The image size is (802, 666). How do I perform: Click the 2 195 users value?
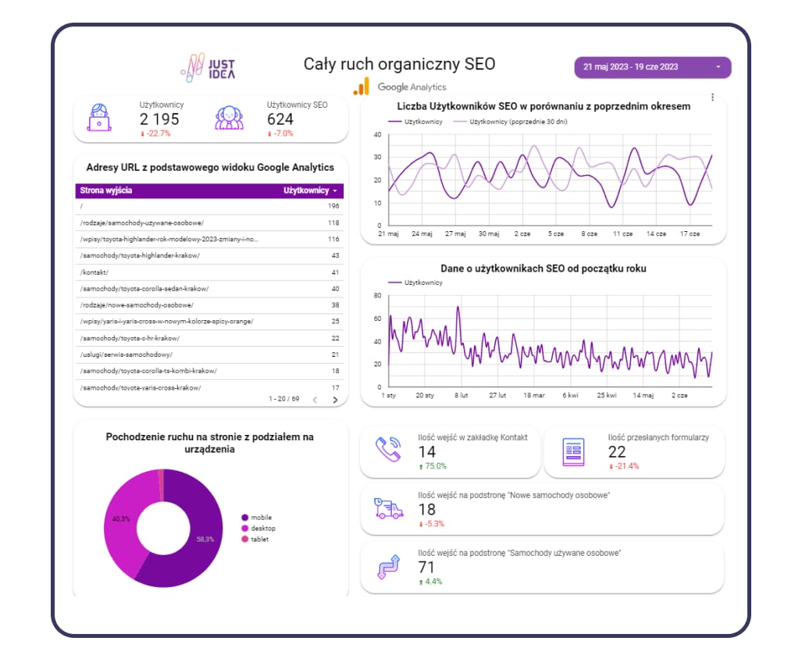[159, 119]
